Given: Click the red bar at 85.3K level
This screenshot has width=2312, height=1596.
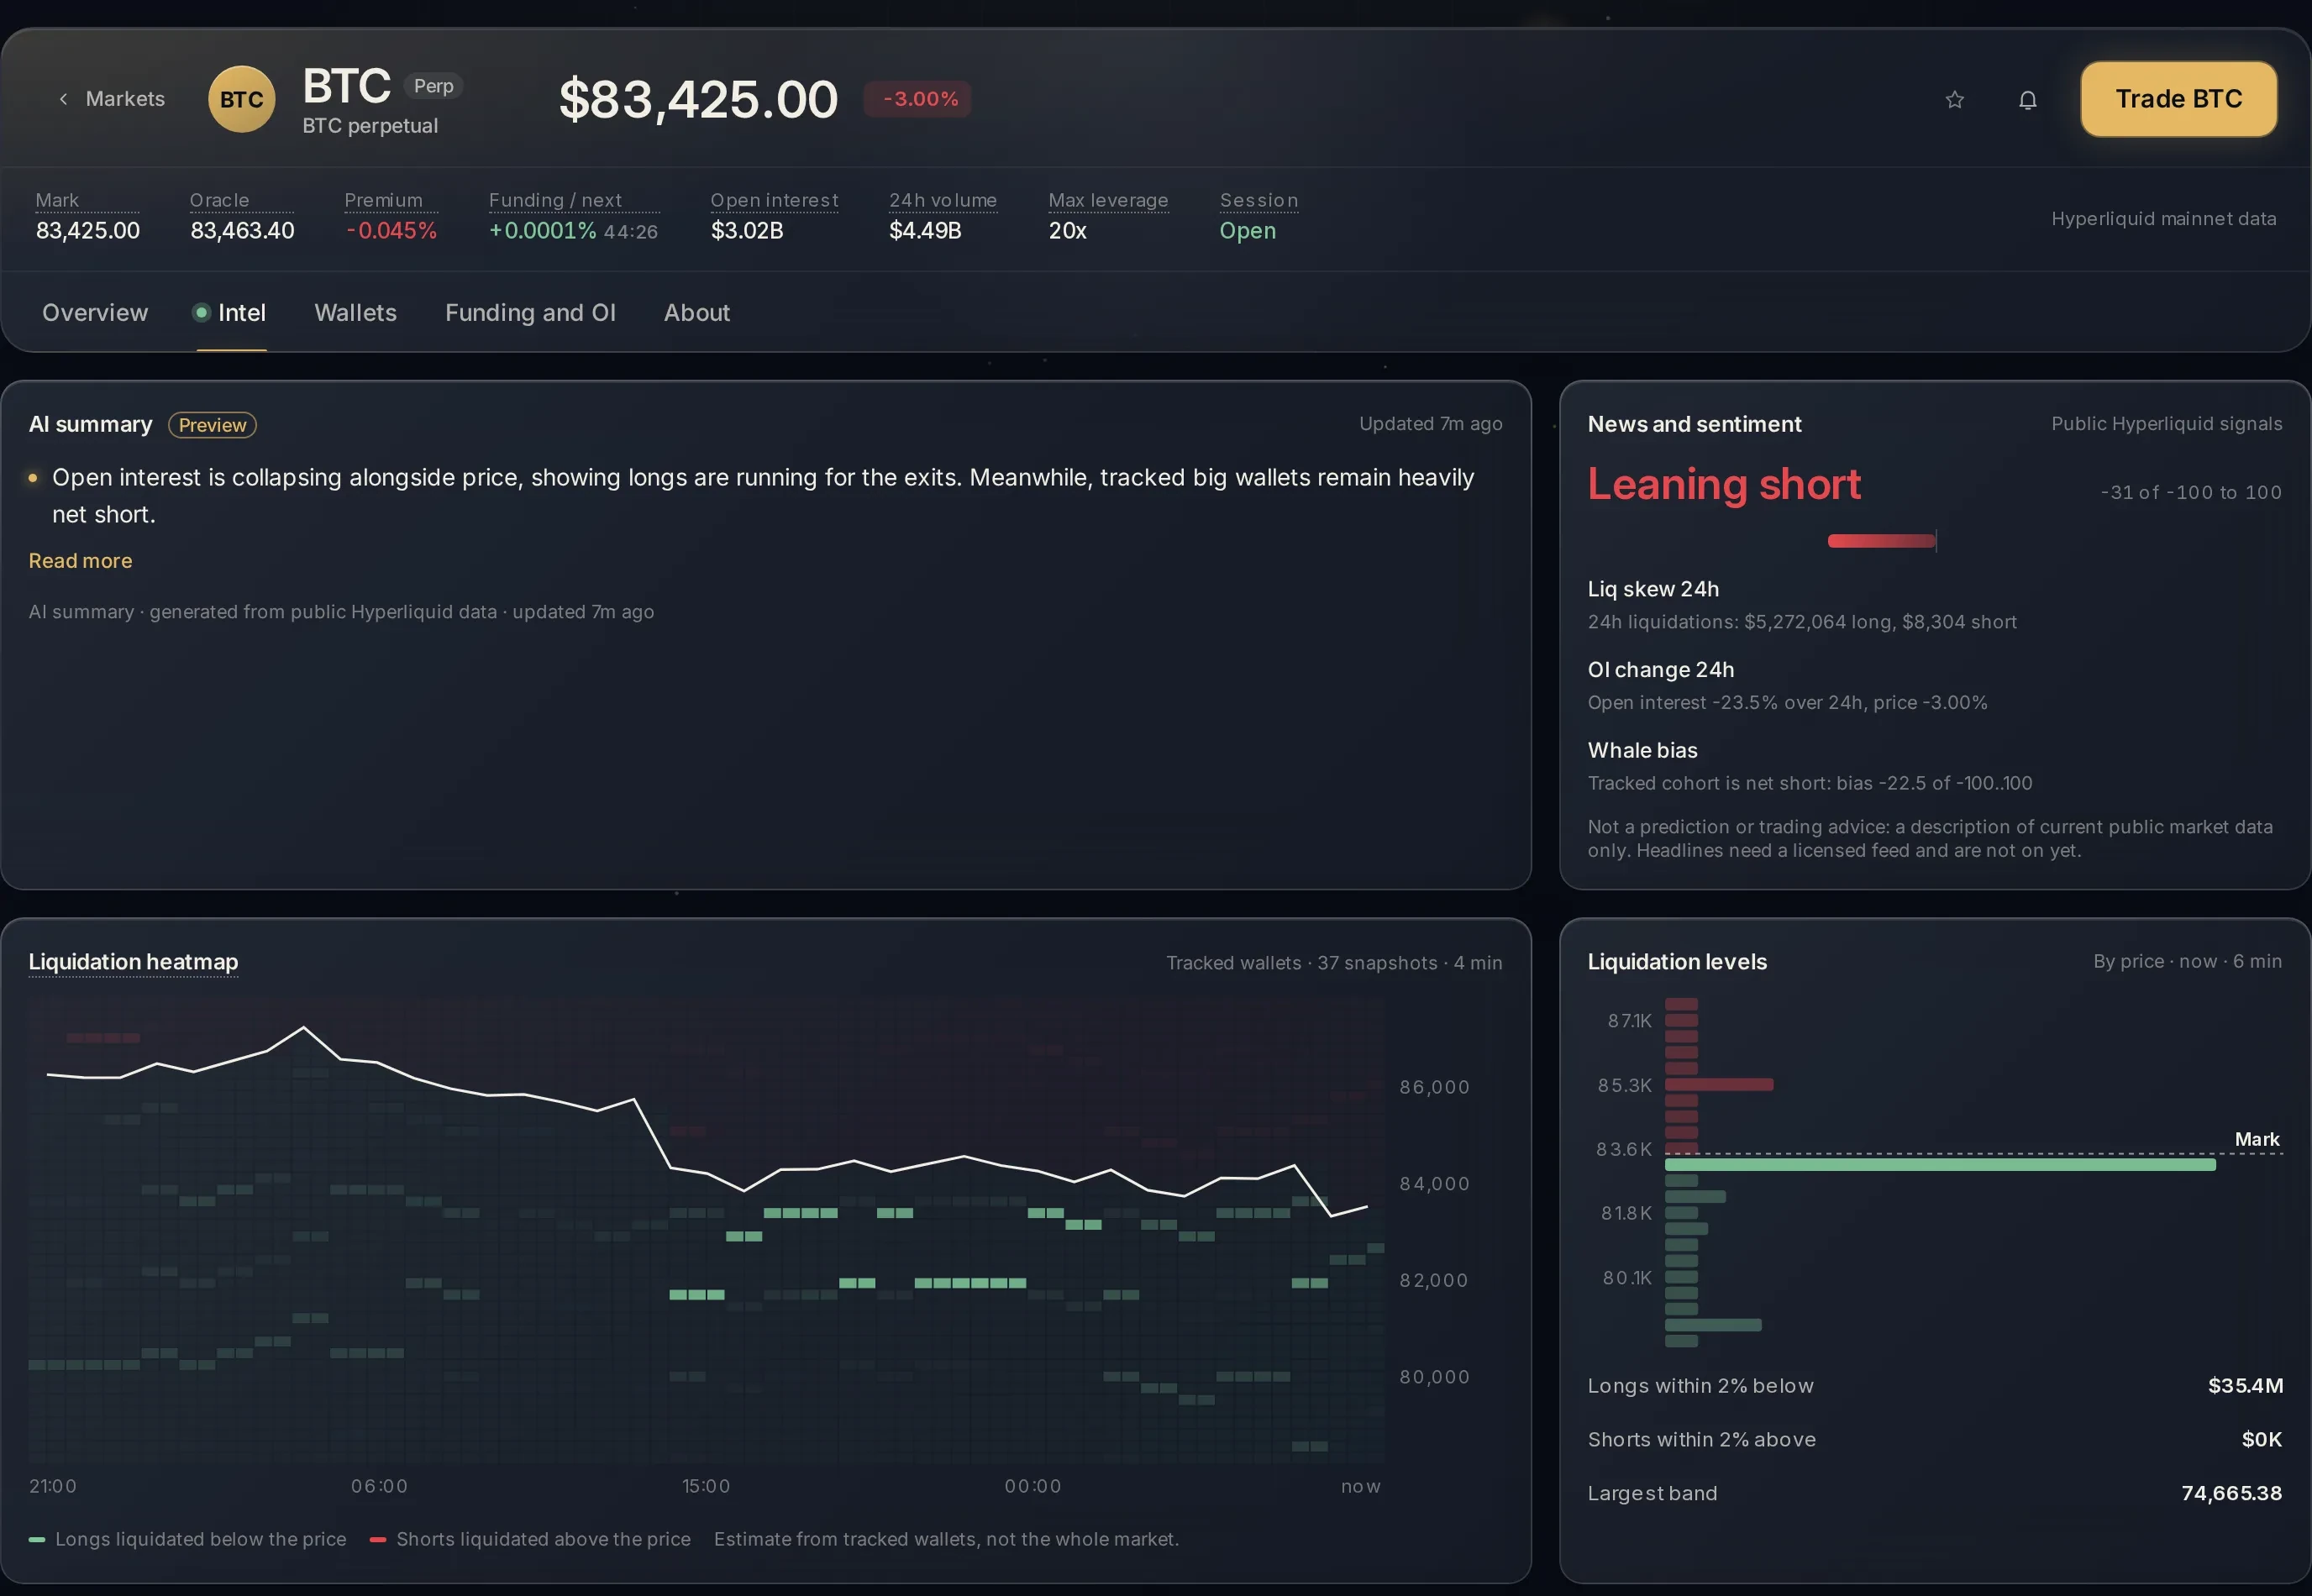Looking at the screenshot, I should point(1719,1085).
